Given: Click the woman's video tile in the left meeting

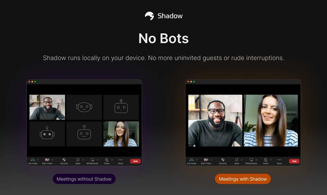Looking at the screenshot, I should 121,133.
